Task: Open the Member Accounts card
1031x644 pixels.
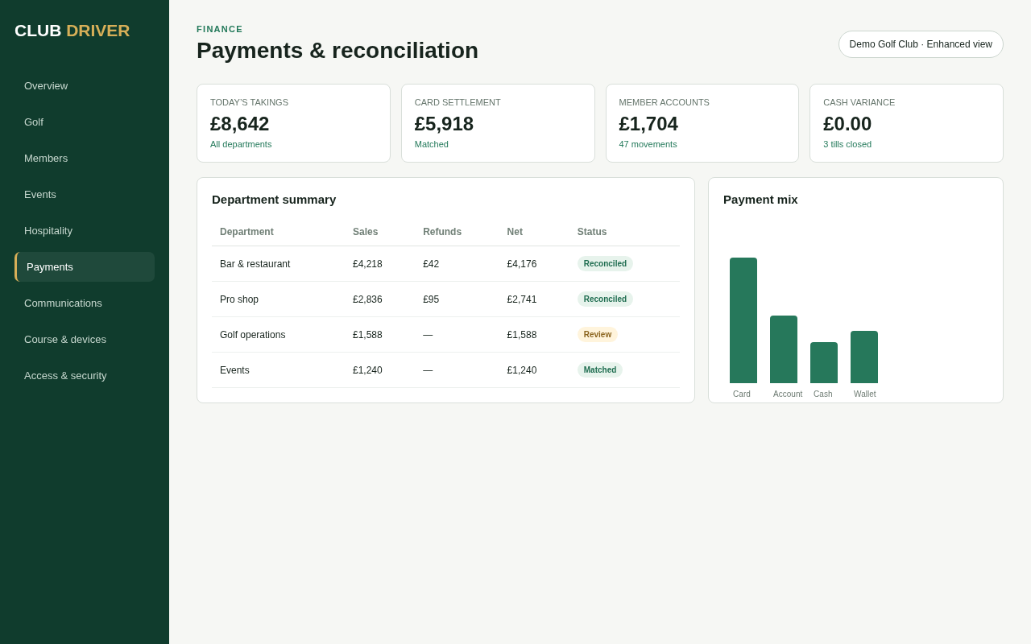Action: coord(702,123)
